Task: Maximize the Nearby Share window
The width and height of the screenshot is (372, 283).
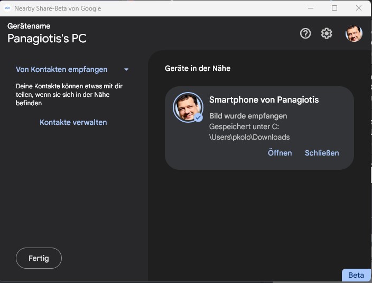Action: [x=334, y=8]
